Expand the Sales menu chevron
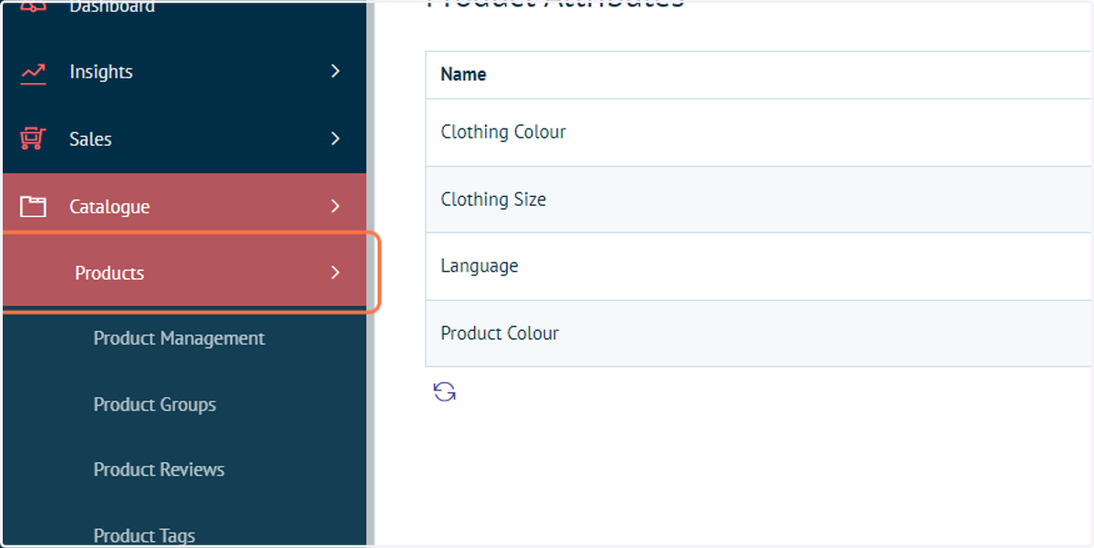 tap(335, 139)
